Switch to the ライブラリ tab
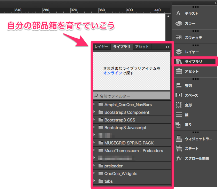Image resolution: width=218 pixels, height=189 pixels. click(x=122, y=47)
